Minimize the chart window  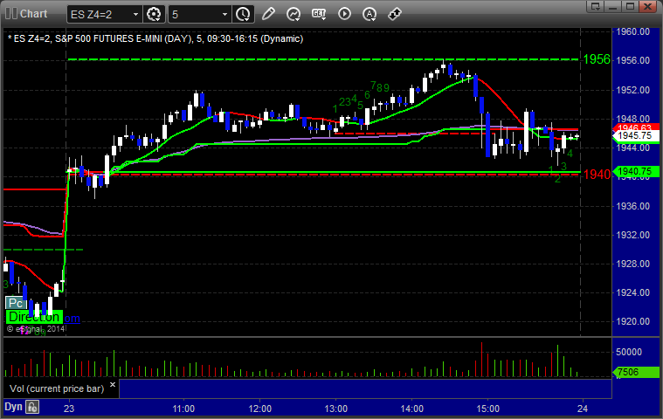(613, 6)
